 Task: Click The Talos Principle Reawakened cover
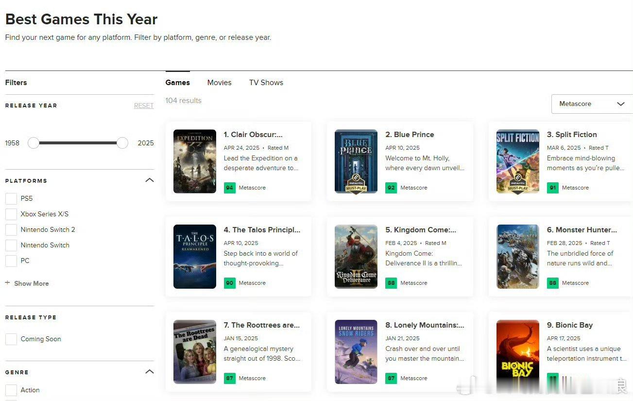tap(195, 257)
